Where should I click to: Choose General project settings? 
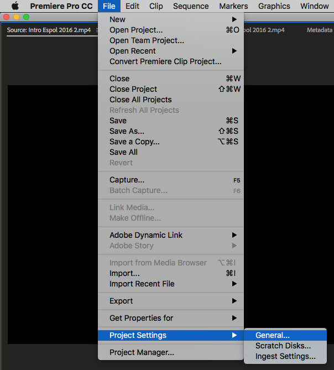pos(273,335)
